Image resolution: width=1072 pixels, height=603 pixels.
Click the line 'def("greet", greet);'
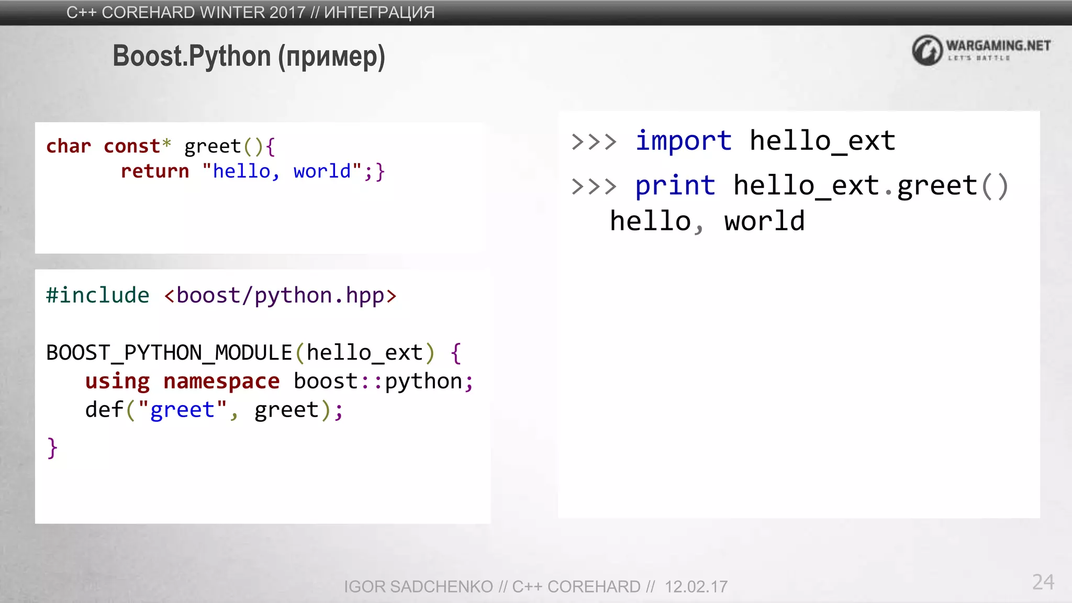pyautogui.click(x=214, y=410)
